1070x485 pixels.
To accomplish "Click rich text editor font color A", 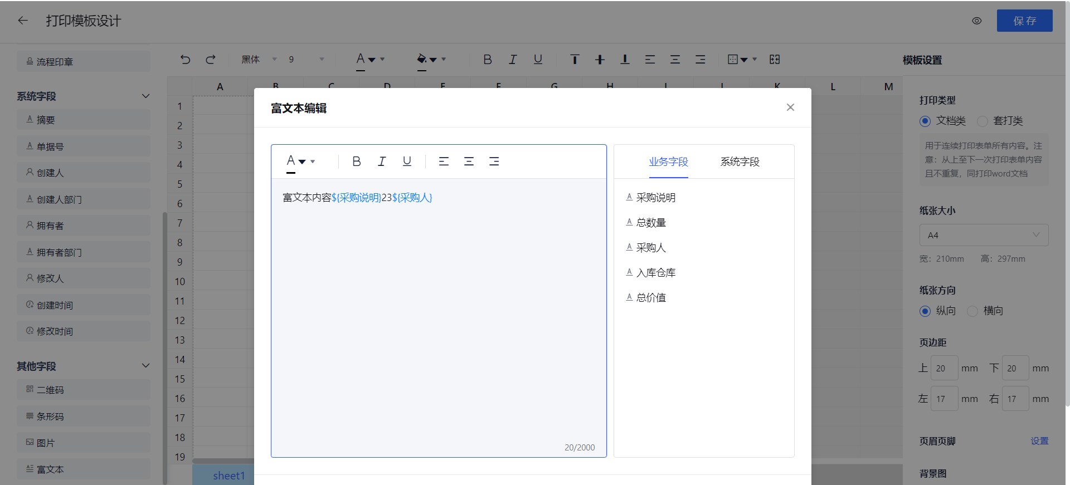I will tap(291, 162).
